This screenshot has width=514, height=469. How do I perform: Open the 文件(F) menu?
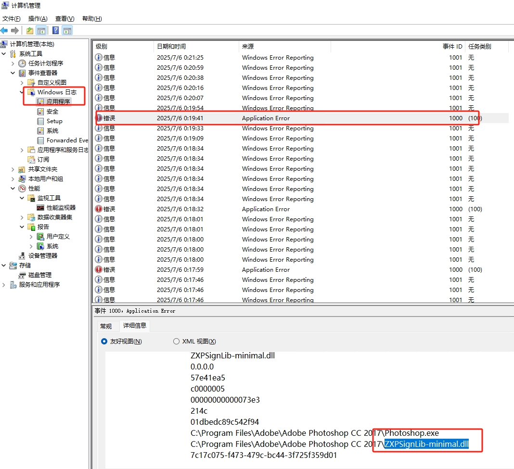click(12, 19)
